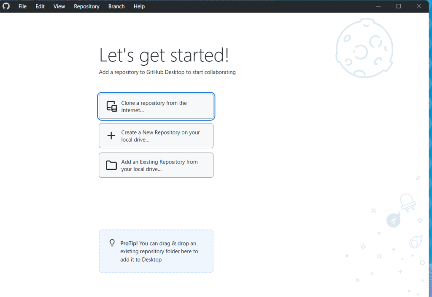Open the File menu
This screenshot has width=432, height=297.
(x=22, y=6)
